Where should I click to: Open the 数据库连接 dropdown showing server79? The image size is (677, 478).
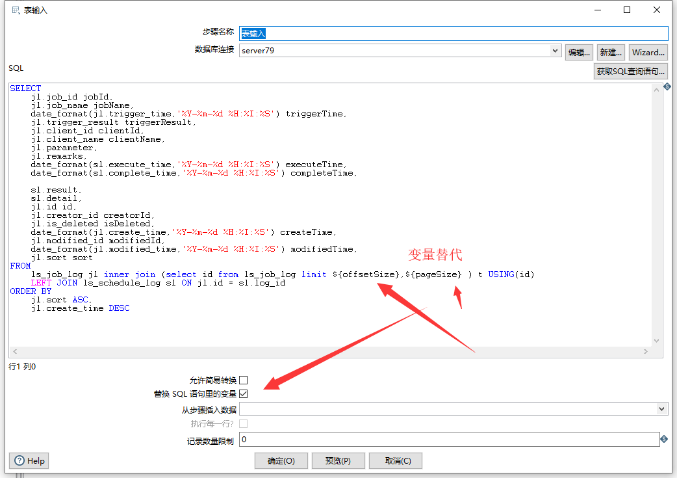coord(554,51)
